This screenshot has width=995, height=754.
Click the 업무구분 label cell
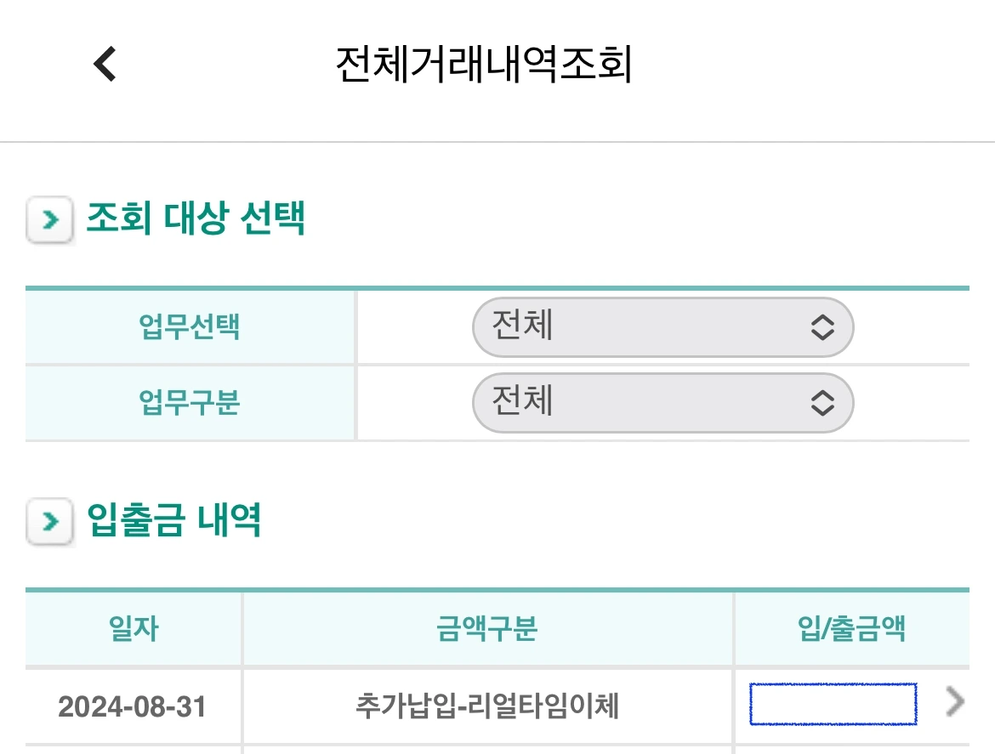[x=189, y=403]
